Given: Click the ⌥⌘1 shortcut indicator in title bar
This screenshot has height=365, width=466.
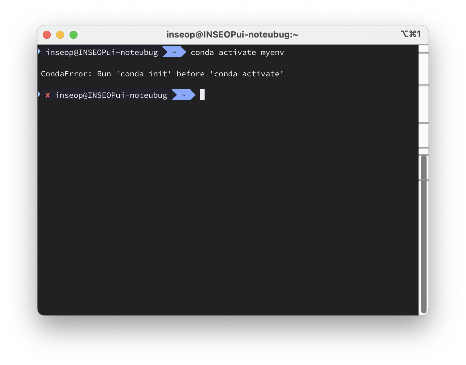Looking at the screenshot, I should [411, 34].
